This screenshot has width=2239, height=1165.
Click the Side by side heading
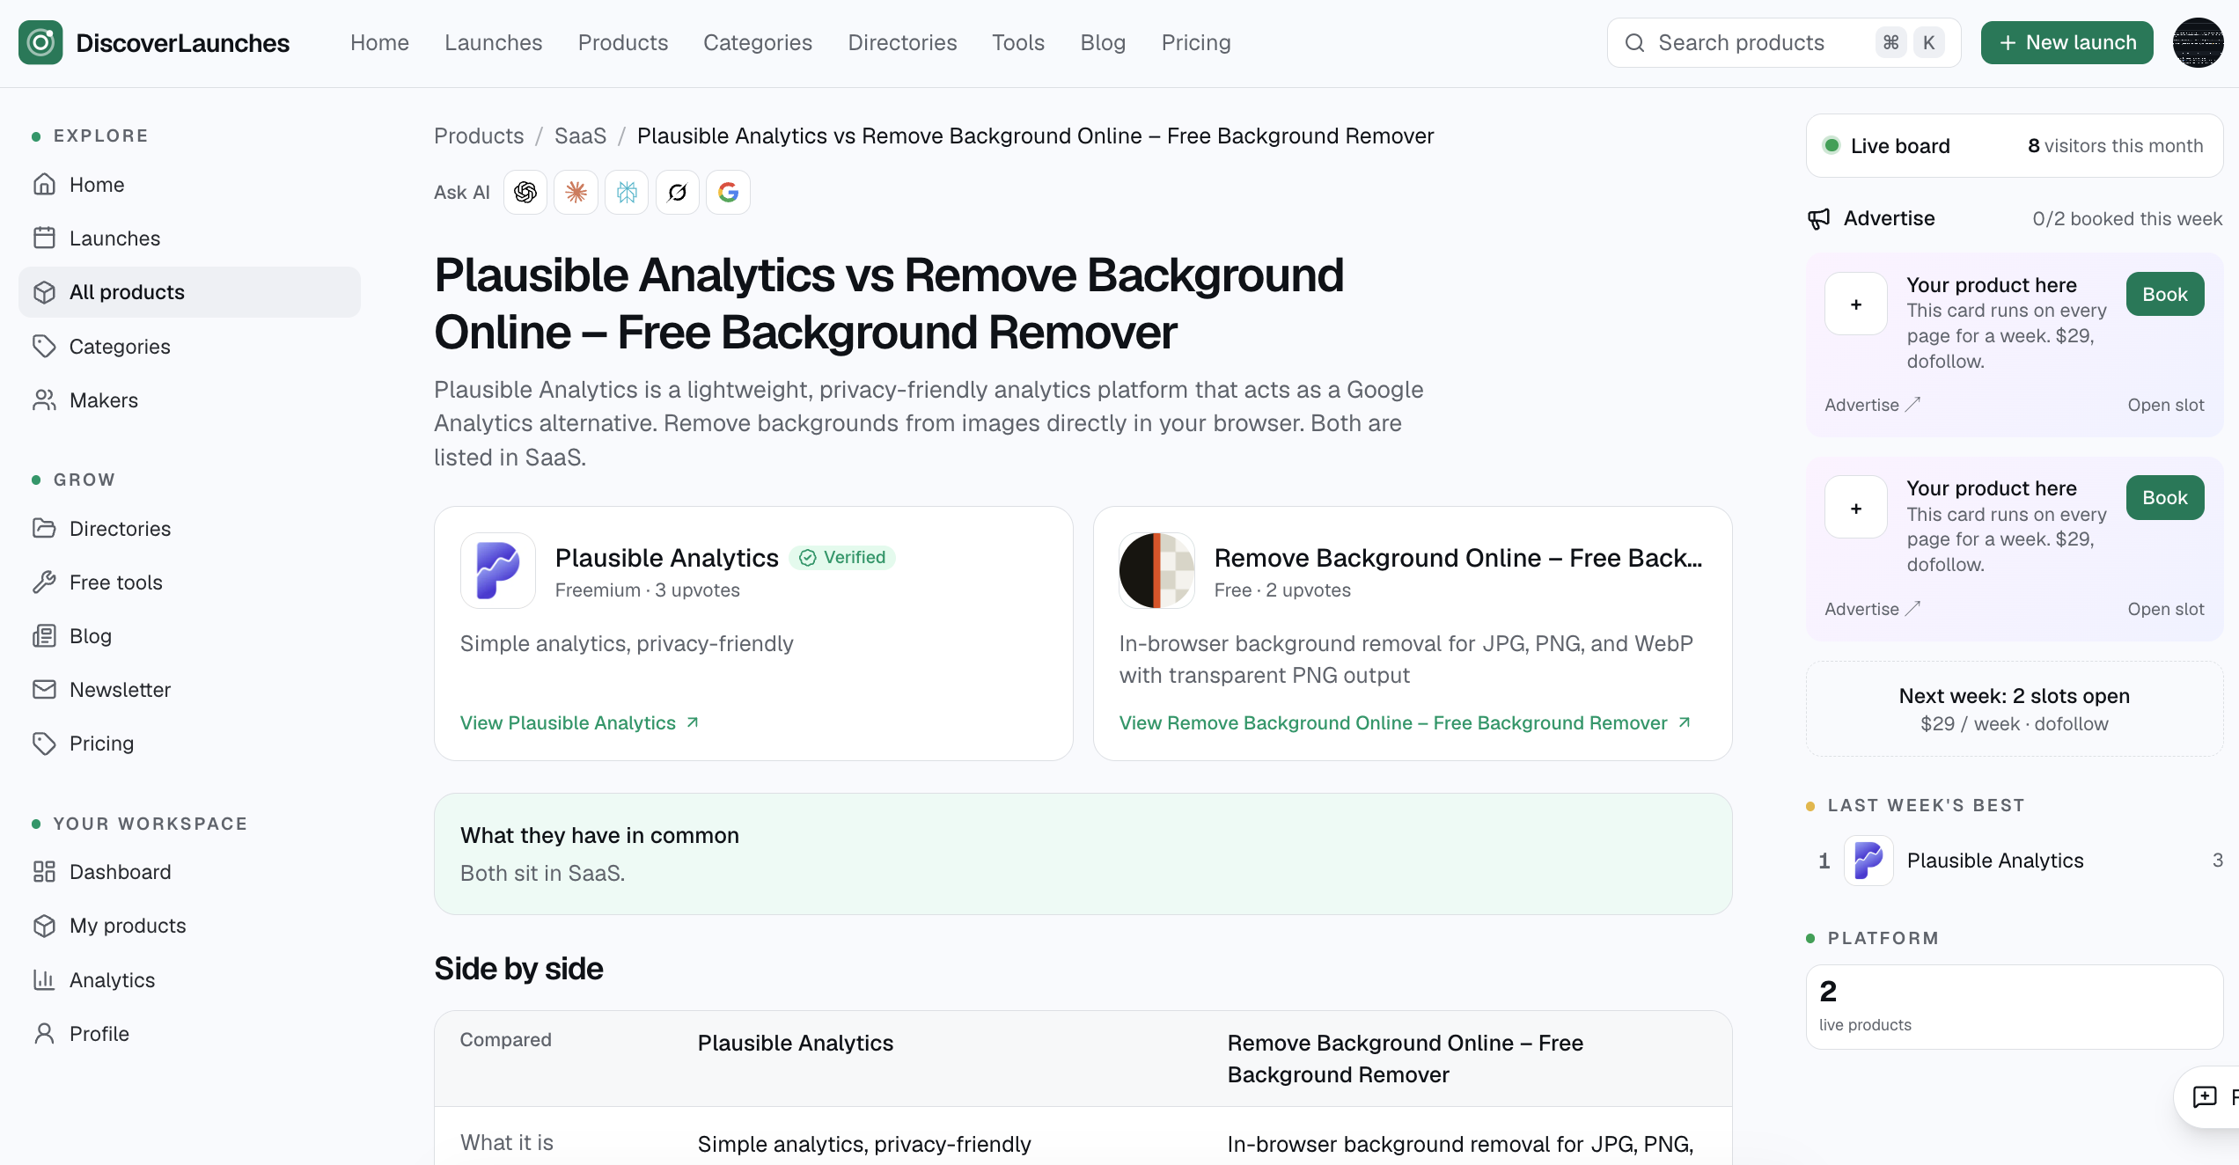(x=519, y=969)
